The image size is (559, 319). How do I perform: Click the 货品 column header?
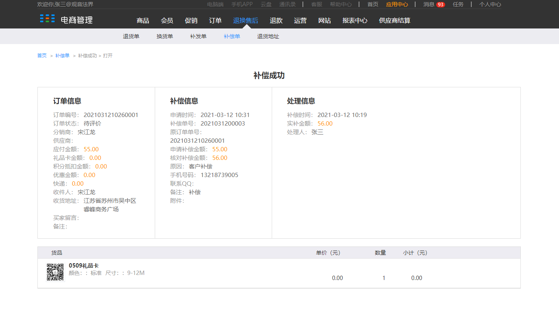(57, 253)
